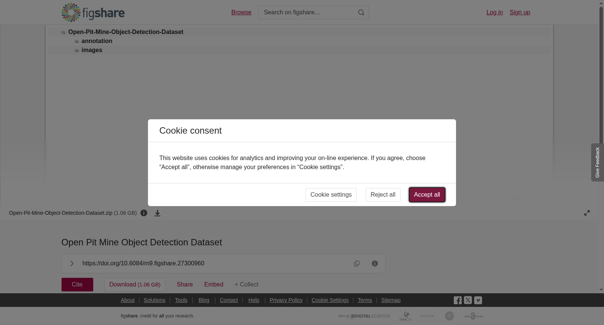Click the zip file name text
604x325 pixels.
61,213
